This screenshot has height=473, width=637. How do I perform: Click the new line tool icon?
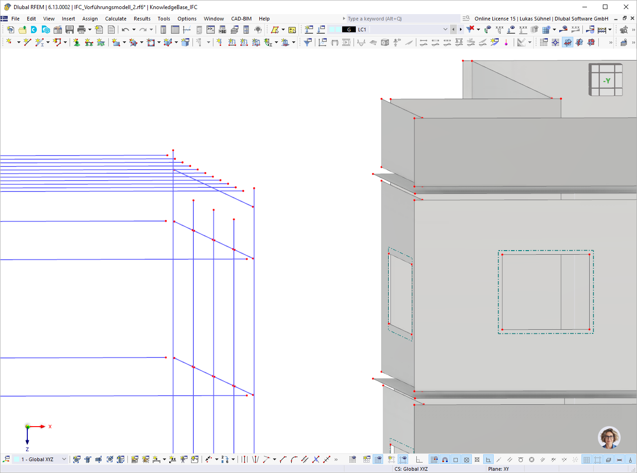point(27,42)
